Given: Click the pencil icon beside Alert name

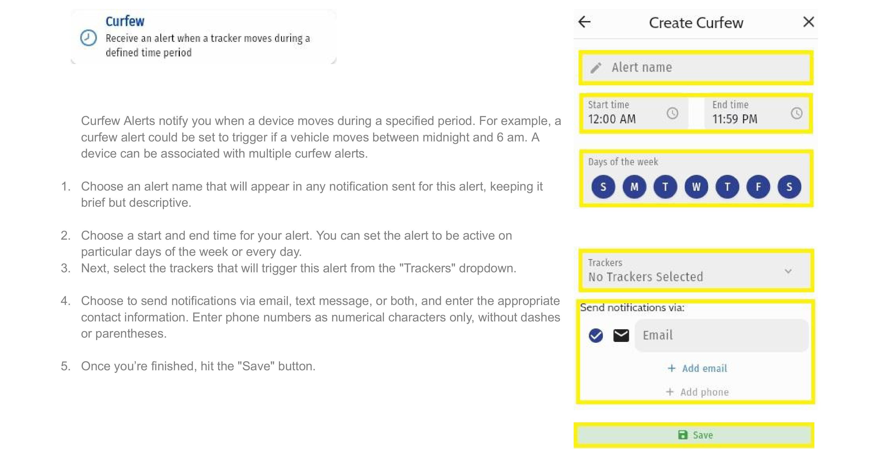Looking at the screenshot, I should coord(596,68).
